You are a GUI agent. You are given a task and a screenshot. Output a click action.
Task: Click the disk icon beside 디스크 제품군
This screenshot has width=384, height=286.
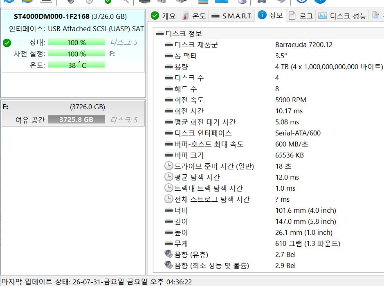pyautogui.click(x=169, y=45)
